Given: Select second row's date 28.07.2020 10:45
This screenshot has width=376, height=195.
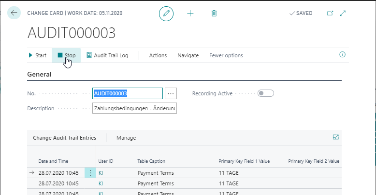Looking at the screenshot, I should coord(58,183).
